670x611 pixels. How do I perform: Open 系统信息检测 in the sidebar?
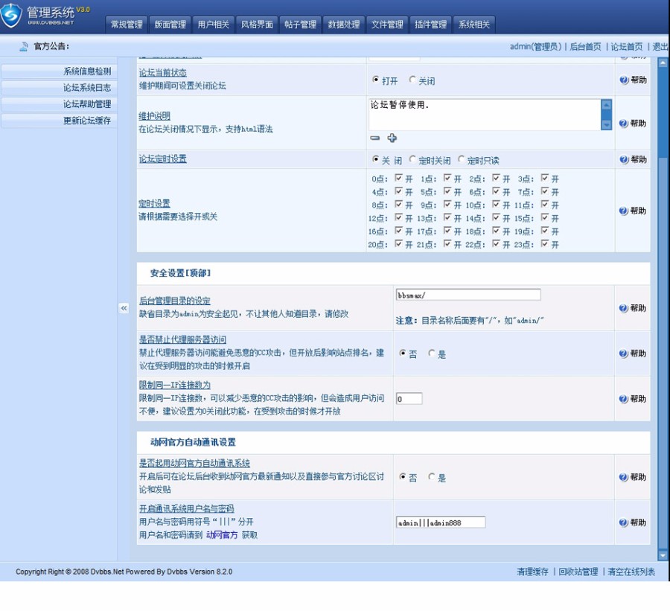point(59,71)
